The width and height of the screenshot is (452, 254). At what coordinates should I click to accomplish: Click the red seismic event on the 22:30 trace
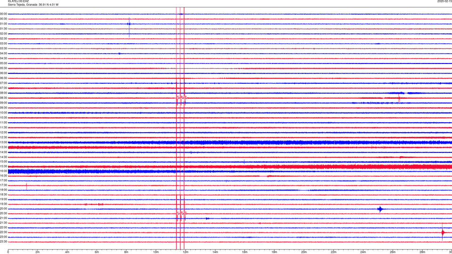tap(443, 232)
